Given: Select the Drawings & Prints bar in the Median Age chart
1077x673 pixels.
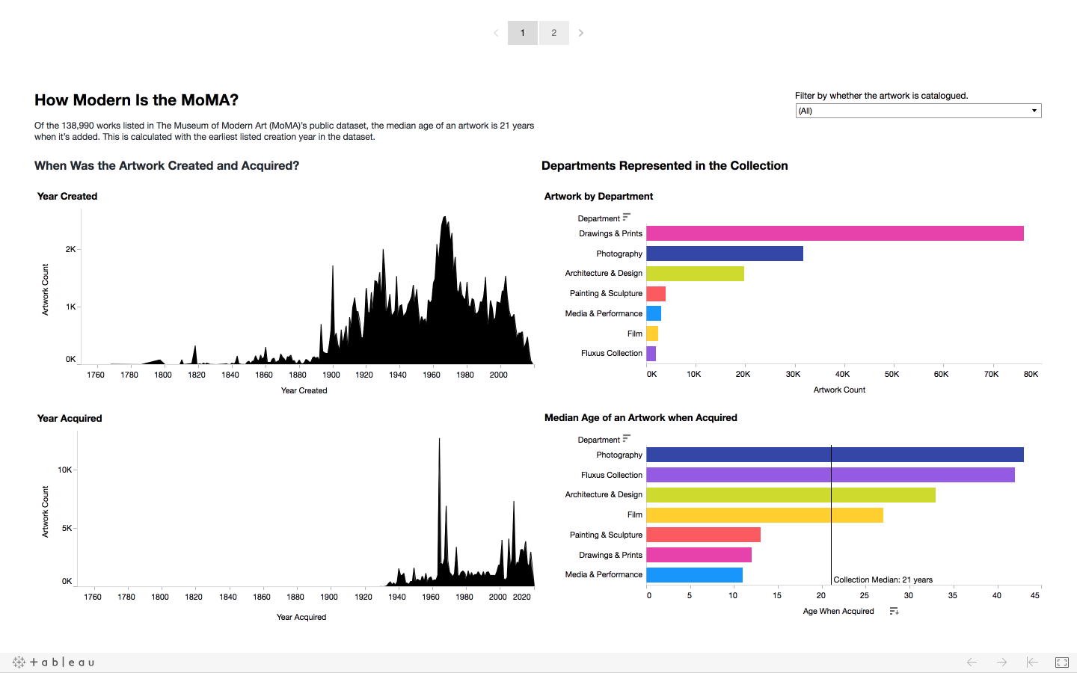Looking at the screenshot, I should (x=699, y=555).
